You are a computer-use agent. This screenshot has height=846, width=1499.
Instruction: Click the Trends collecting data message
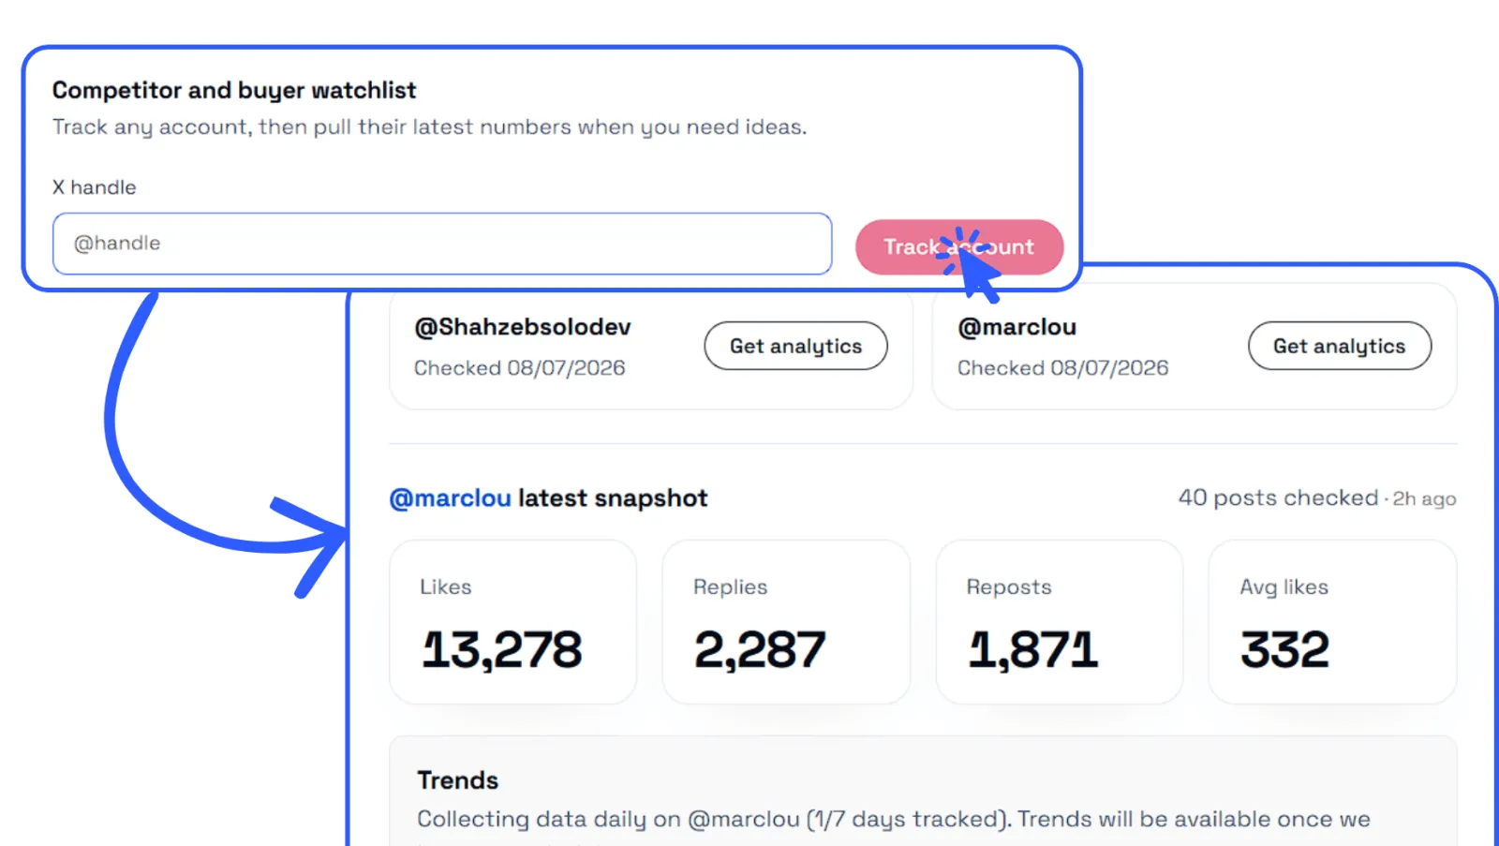(894, 821)
